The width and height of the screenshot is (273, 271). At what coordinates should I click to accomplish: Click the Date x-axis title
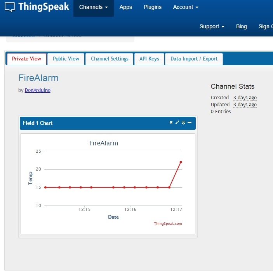click(113, 217)
